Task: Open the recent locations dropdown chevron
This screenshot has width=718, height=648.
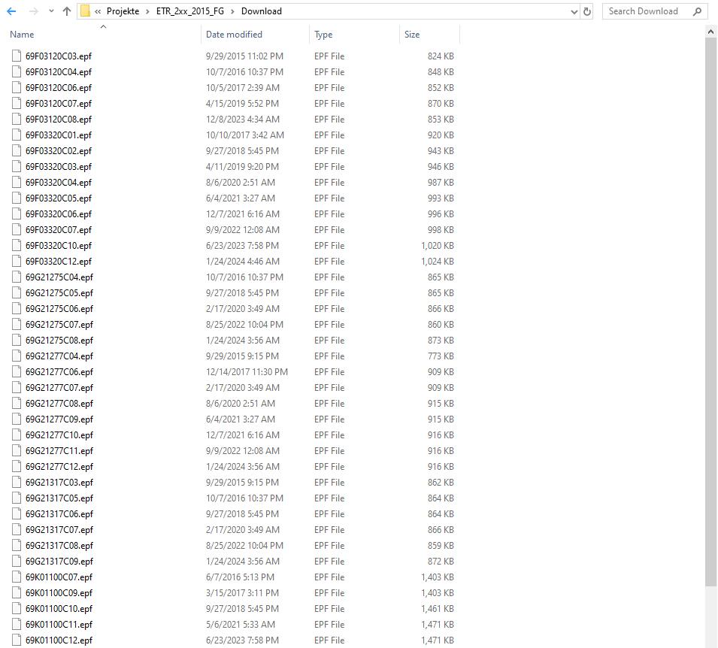Action: point(51,11)
